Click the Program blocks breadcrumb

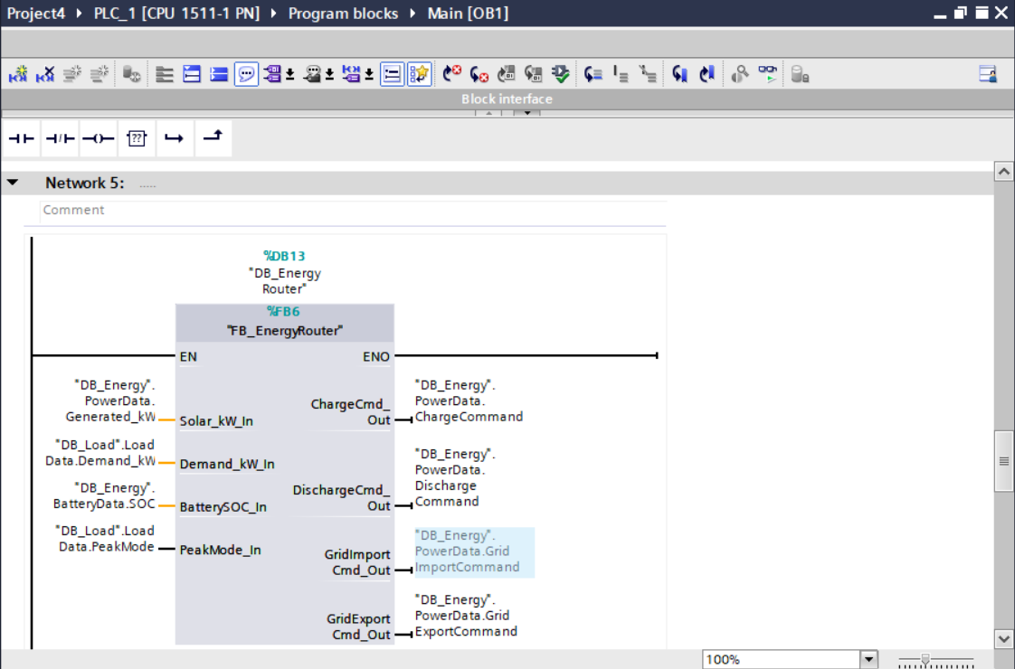[x=343, y=14]
